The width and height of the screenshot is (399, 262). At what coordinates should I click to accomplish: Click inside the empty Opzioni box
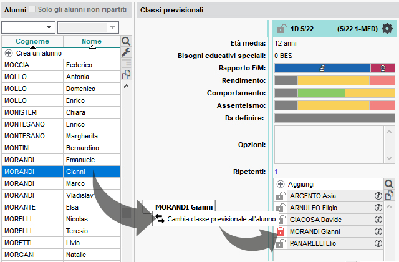[329, 145]
